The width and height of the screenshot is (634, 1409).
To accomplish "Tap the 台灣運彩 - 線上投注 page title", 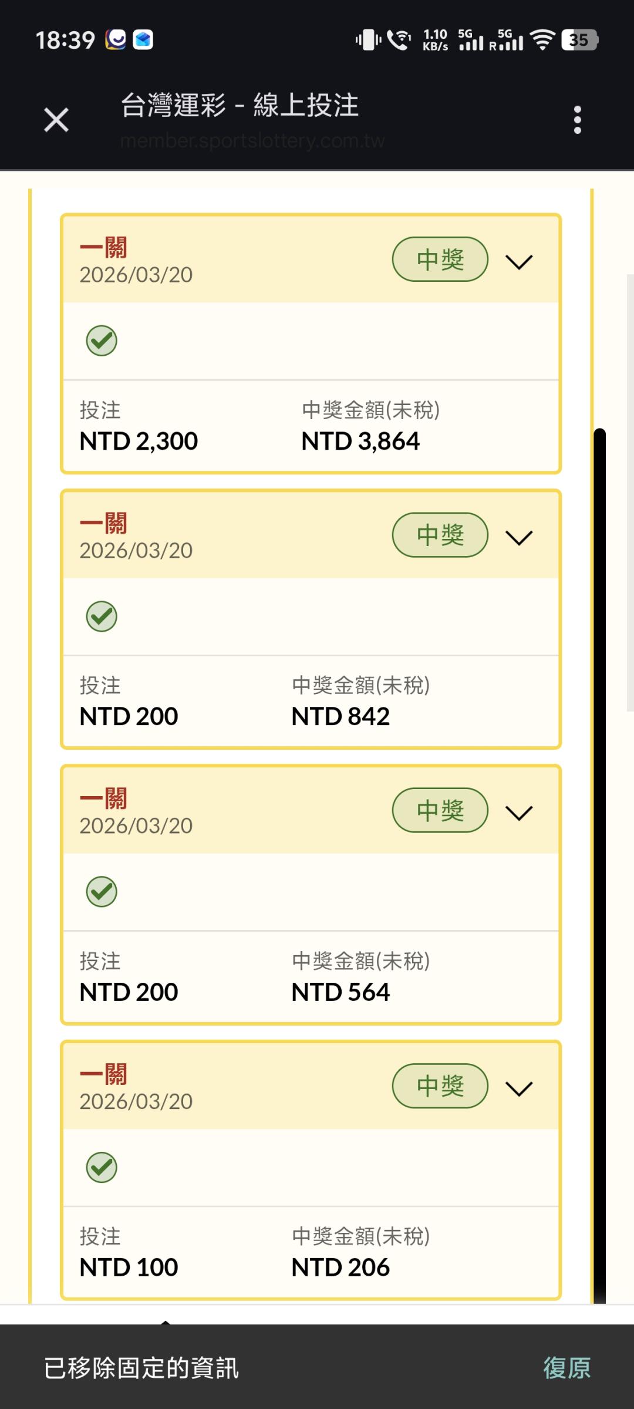I will point(240,106).
